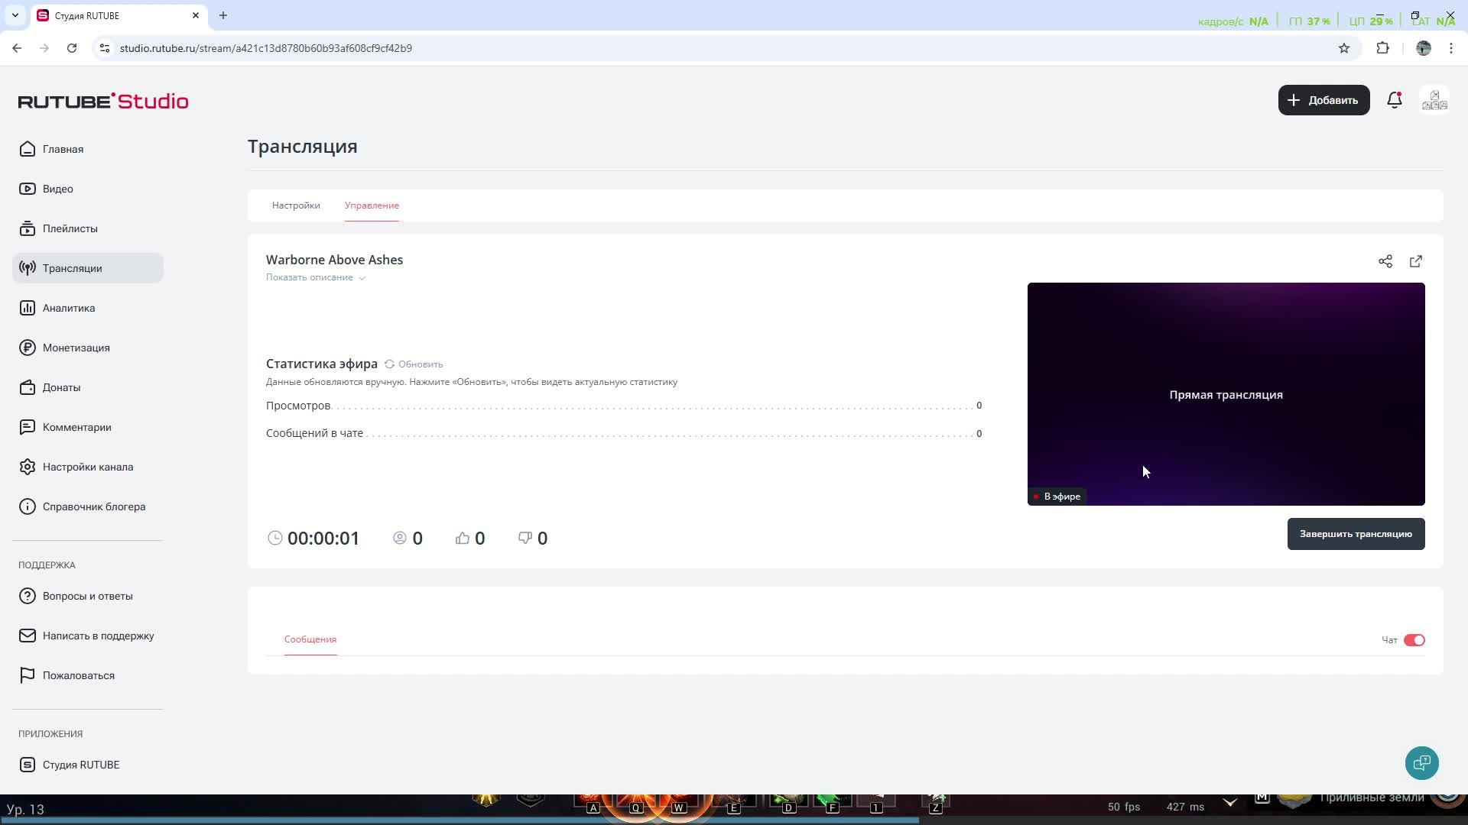Select the Сообщения tab
This screenshot has width=1468, height=825.
tap(310, 639)
